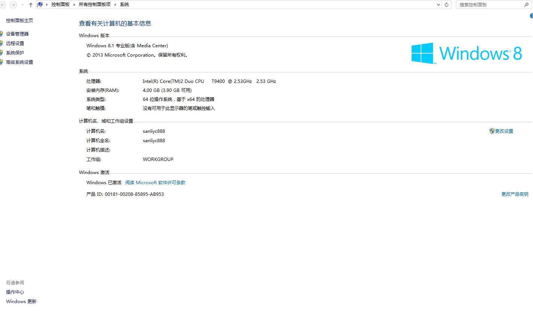Open 设备管理器 link
Viewport: 533px width, 311px height.
[x=17, y=34]
